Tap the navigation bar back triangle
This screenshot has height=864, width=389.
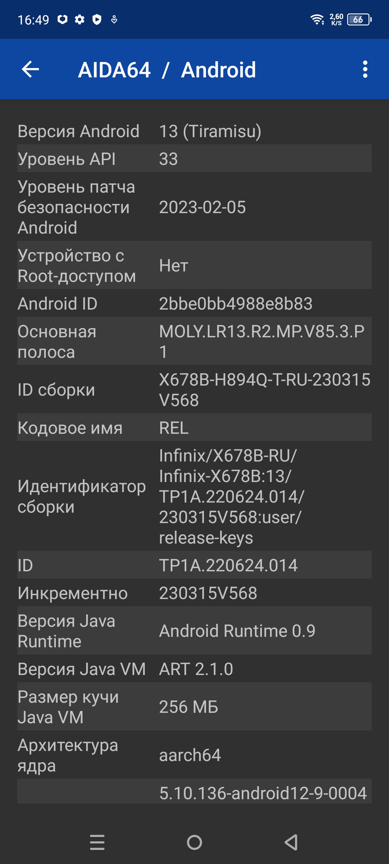[291, 842]
